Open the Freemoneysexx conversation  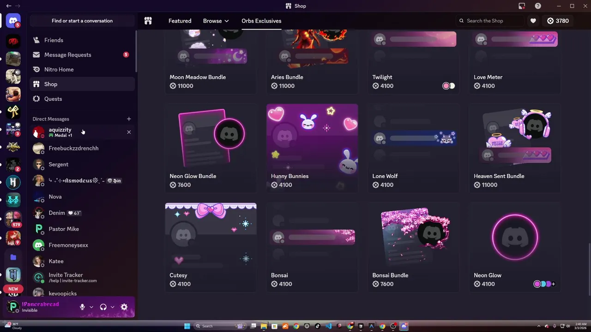click(82, 245)
